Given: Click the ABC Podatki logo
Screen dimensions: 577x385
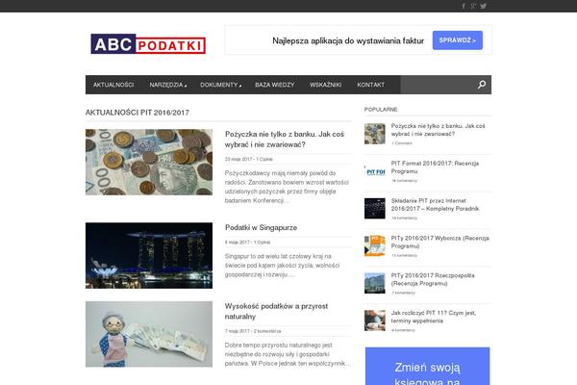Looking at the screenshot, I should (147, 43).
